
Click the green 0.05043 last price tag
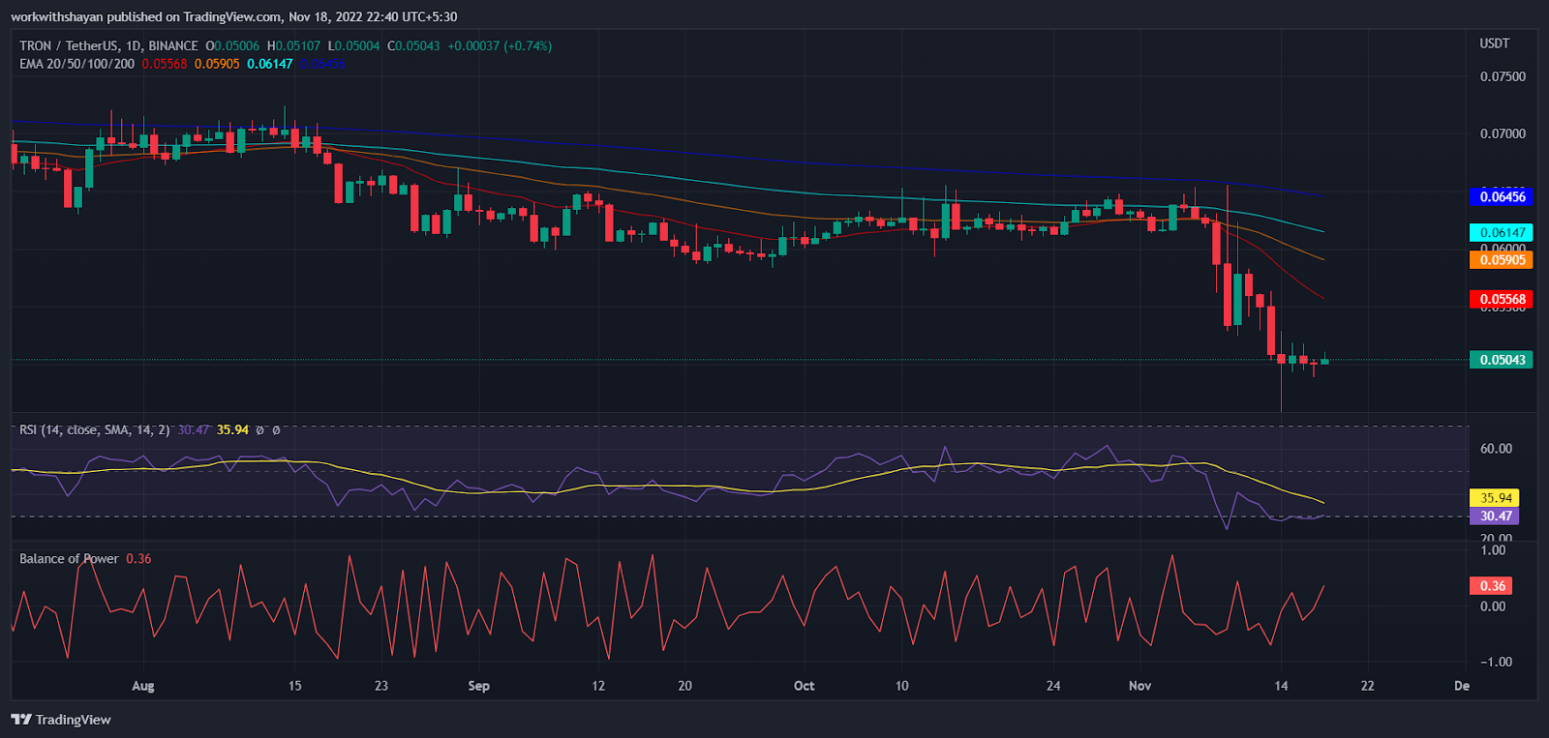(x=1501, y=360)
